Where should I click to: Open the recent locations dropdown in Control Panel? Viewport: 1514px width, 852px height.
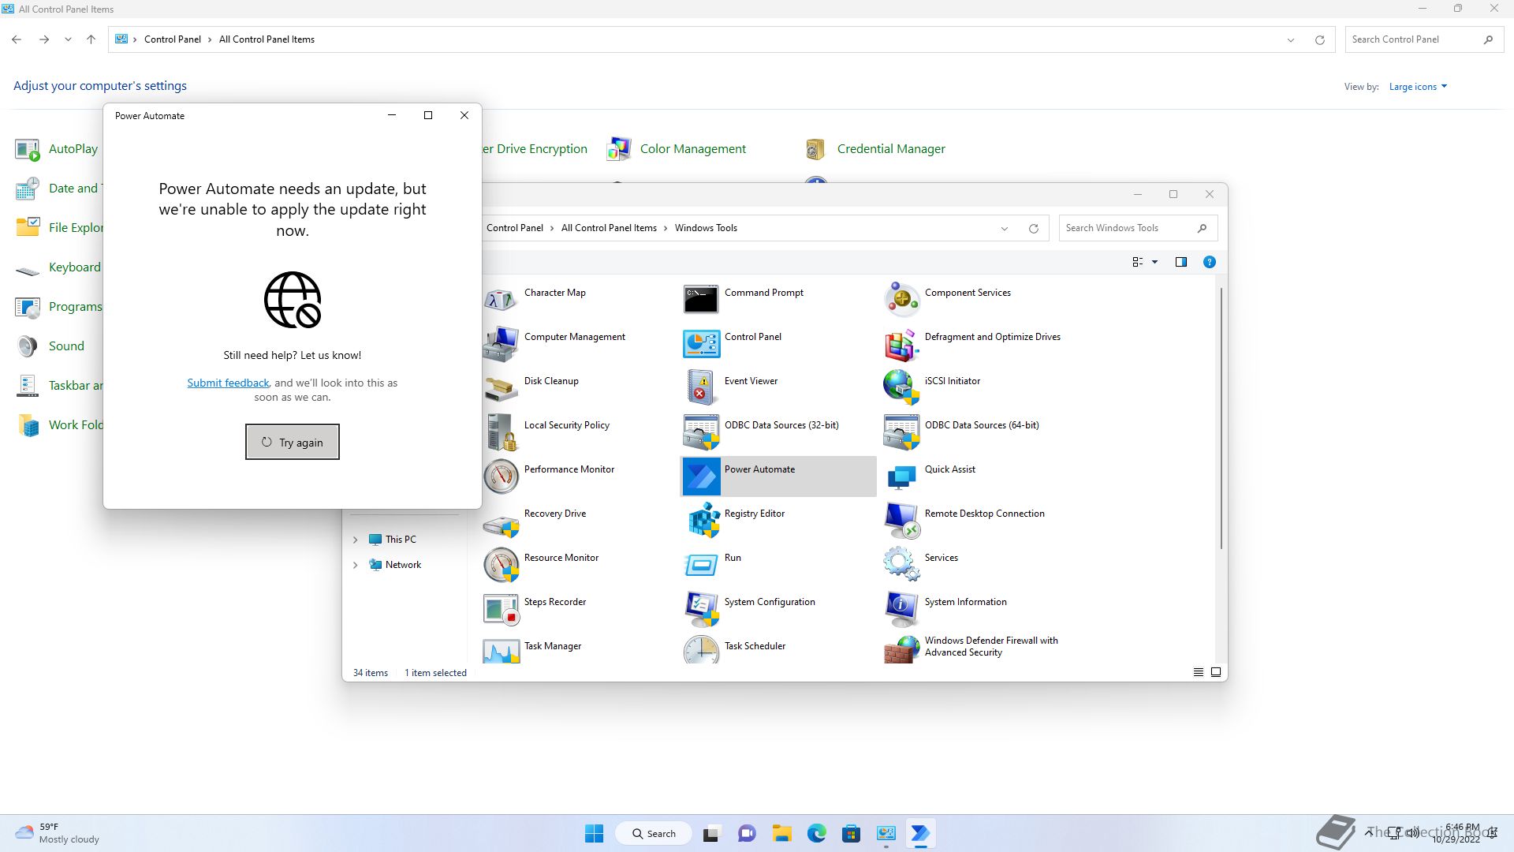68,39
